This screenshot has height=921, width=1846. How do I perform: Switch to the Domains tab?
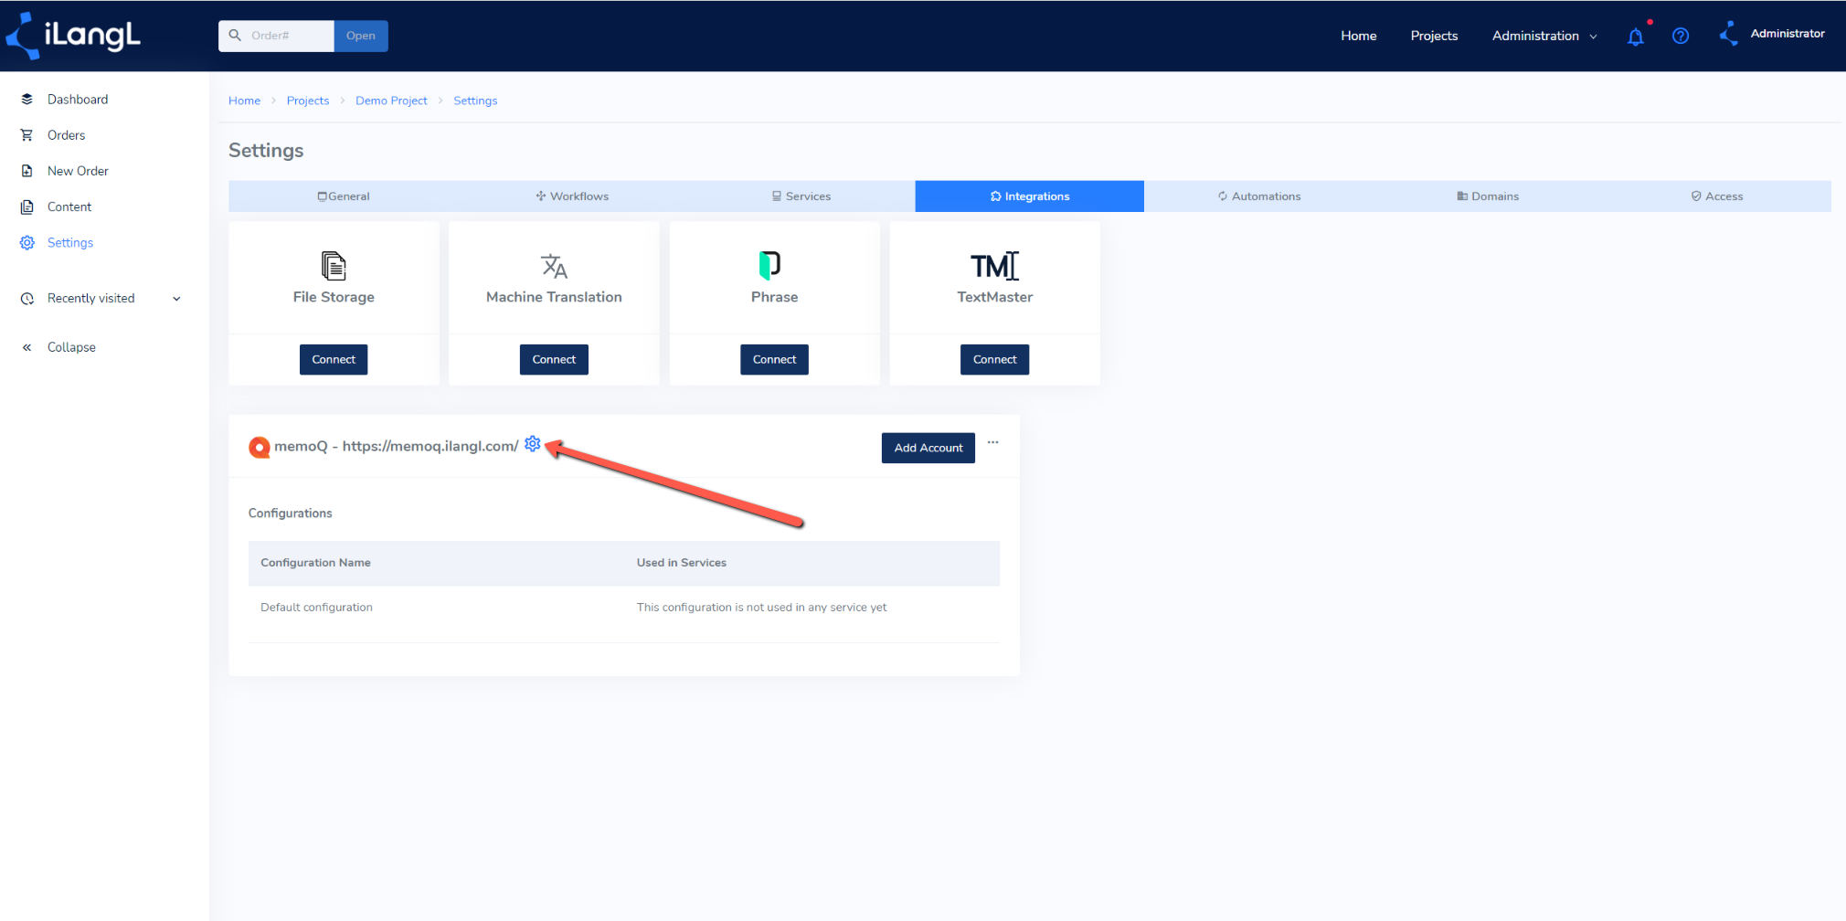[x=1488, y=196]
